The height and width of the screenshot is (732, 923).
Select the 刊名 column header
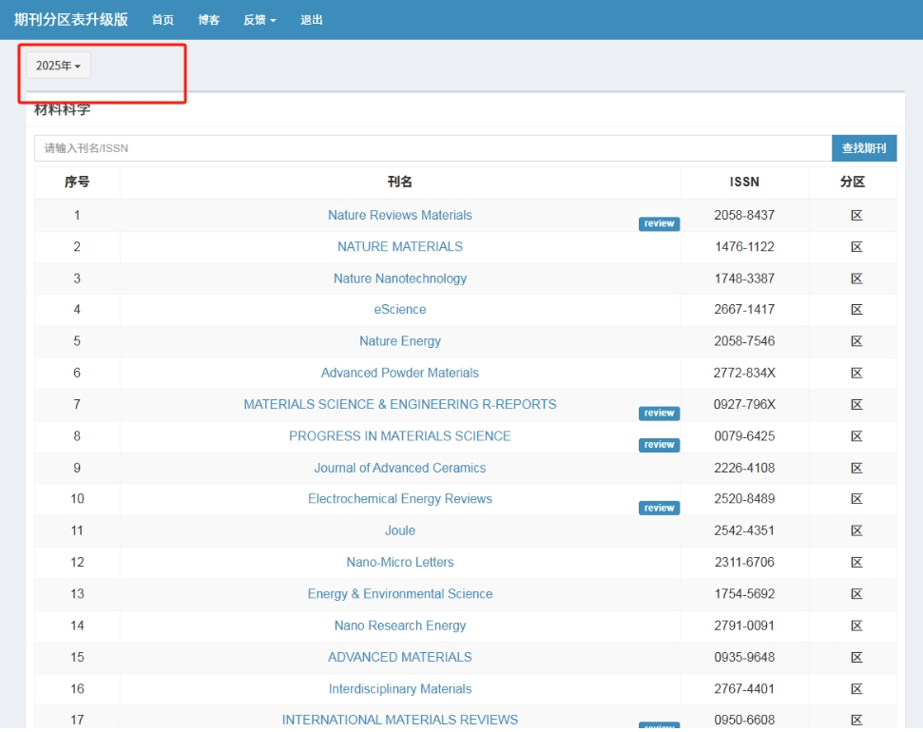pos(399,182)
